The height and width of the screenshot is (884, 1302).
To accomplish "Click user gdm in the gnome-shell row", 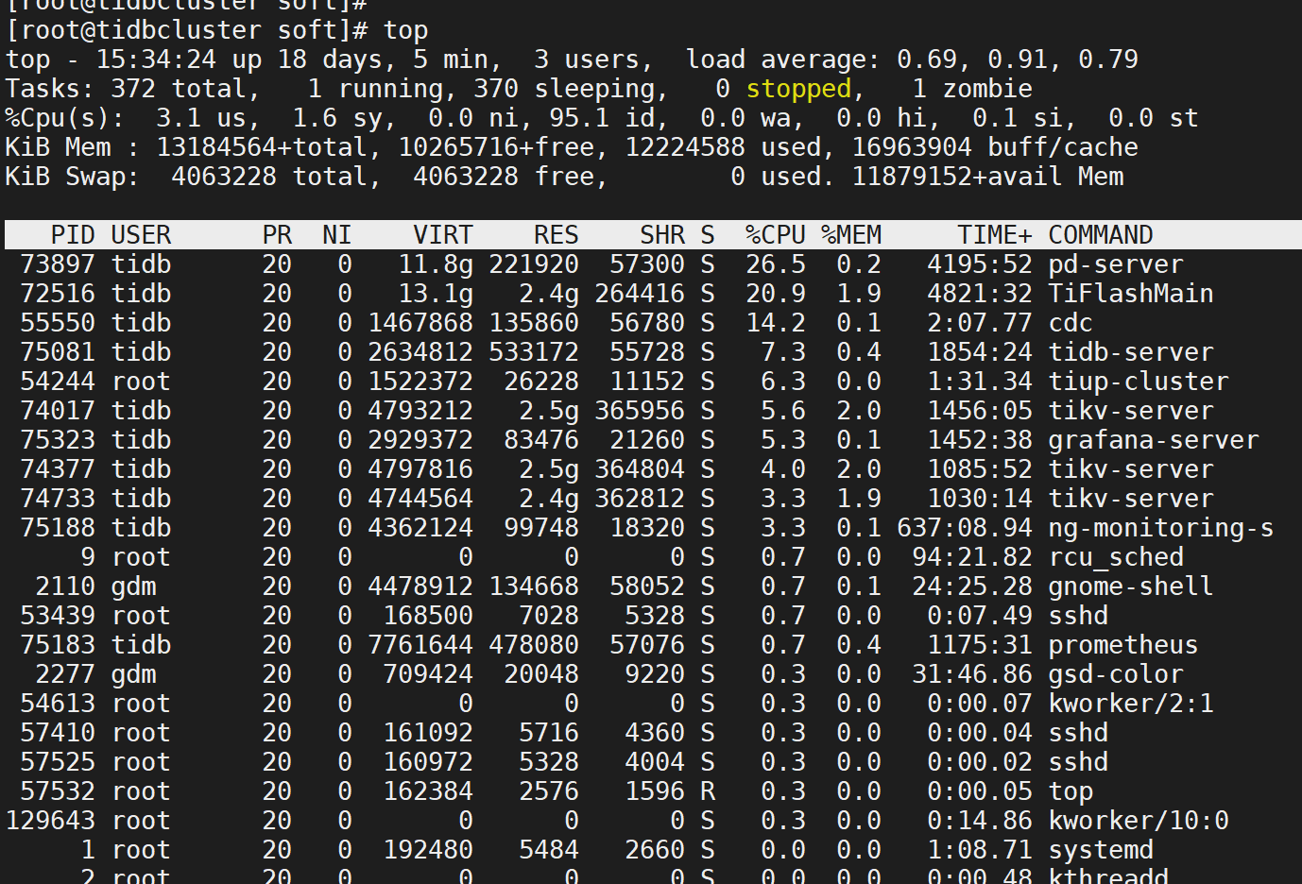I will [133, 586].
